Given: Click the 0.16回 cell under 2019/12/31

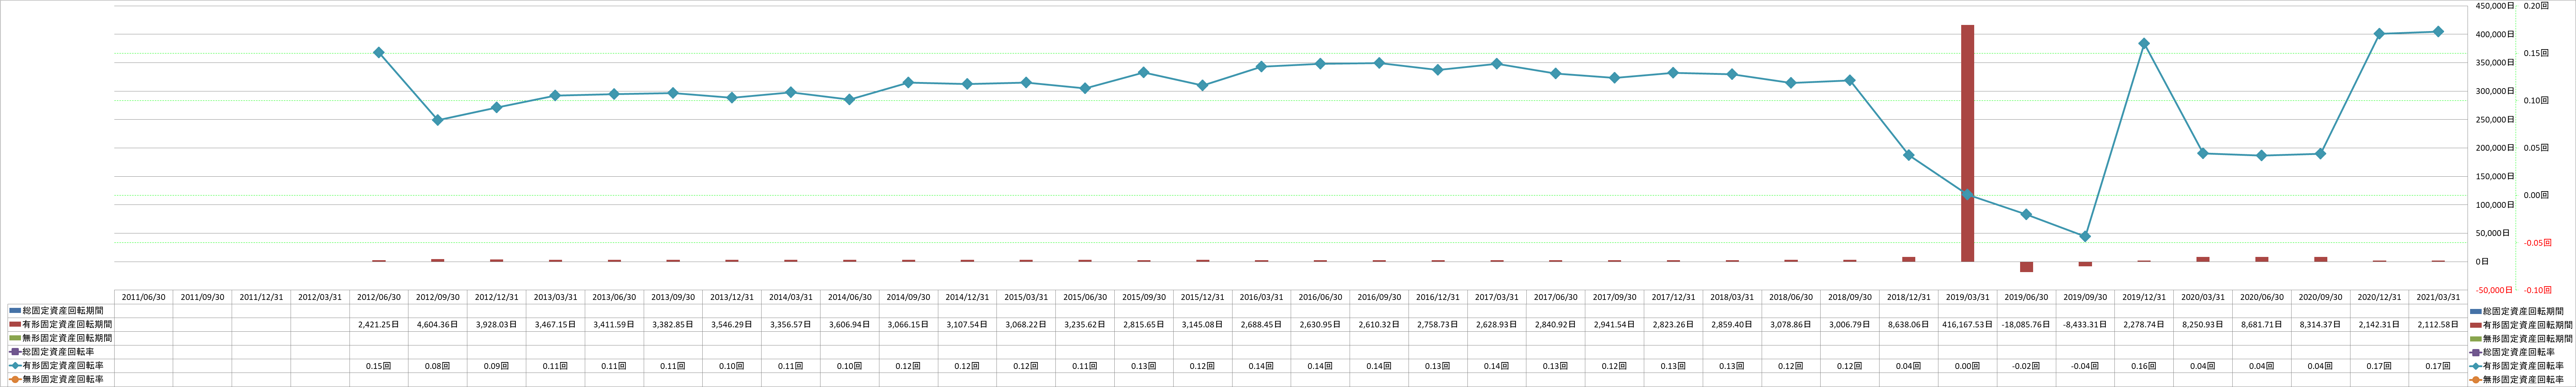Looking at the screenshot, I should click(2144, 366).
